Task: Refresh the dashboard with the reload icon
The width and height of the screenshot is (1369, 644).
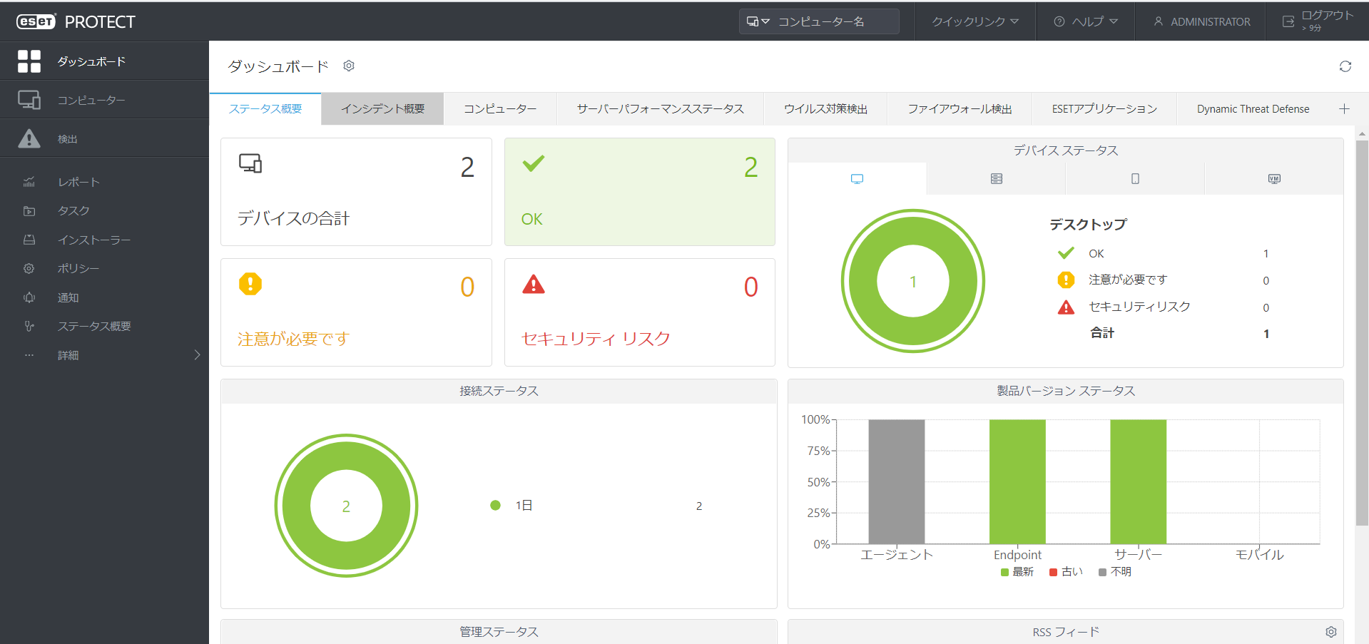Action: pyautogui.click(x=1345, y=66)
